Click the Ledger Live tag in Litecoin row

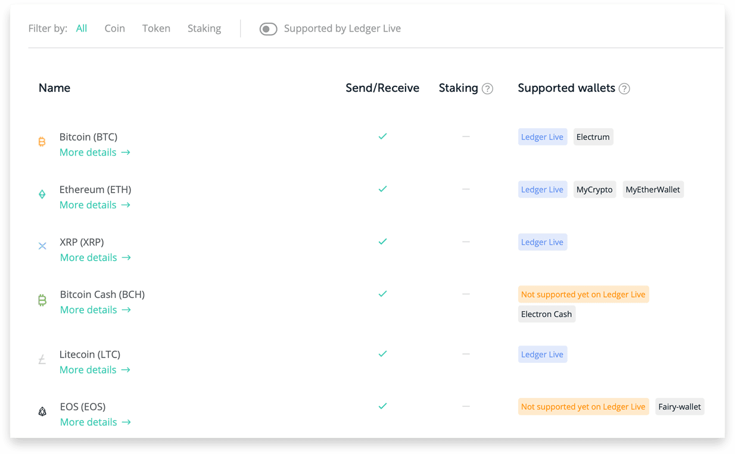click(x=542, y=355)
